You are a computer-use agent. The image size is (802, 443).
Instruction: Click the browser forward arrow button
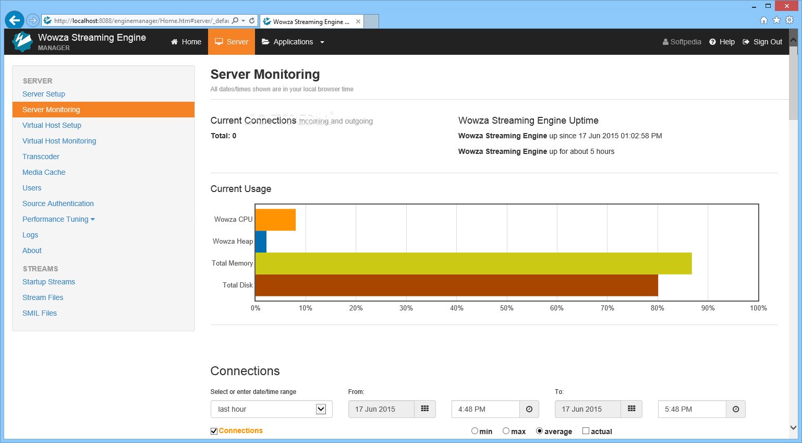[x=33, y=20]
